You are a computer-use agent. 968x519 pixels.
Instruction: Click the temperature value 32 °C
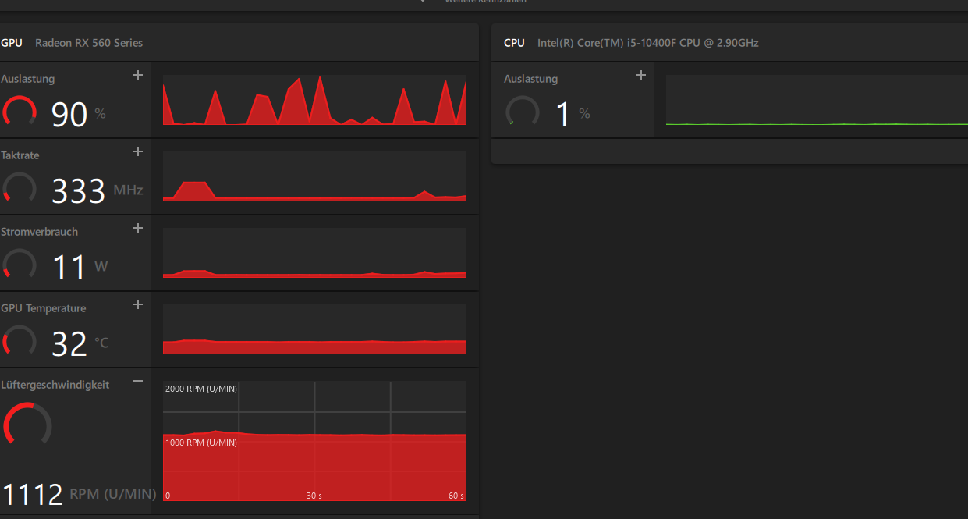coord(80,344)
